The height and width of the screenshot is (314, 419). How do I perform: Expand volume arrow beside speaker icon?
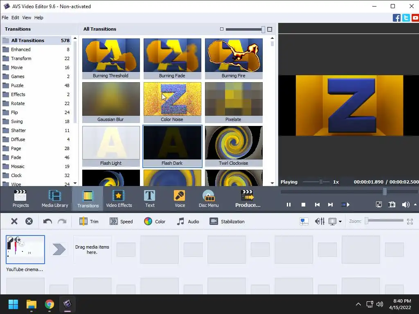(415, 204)
